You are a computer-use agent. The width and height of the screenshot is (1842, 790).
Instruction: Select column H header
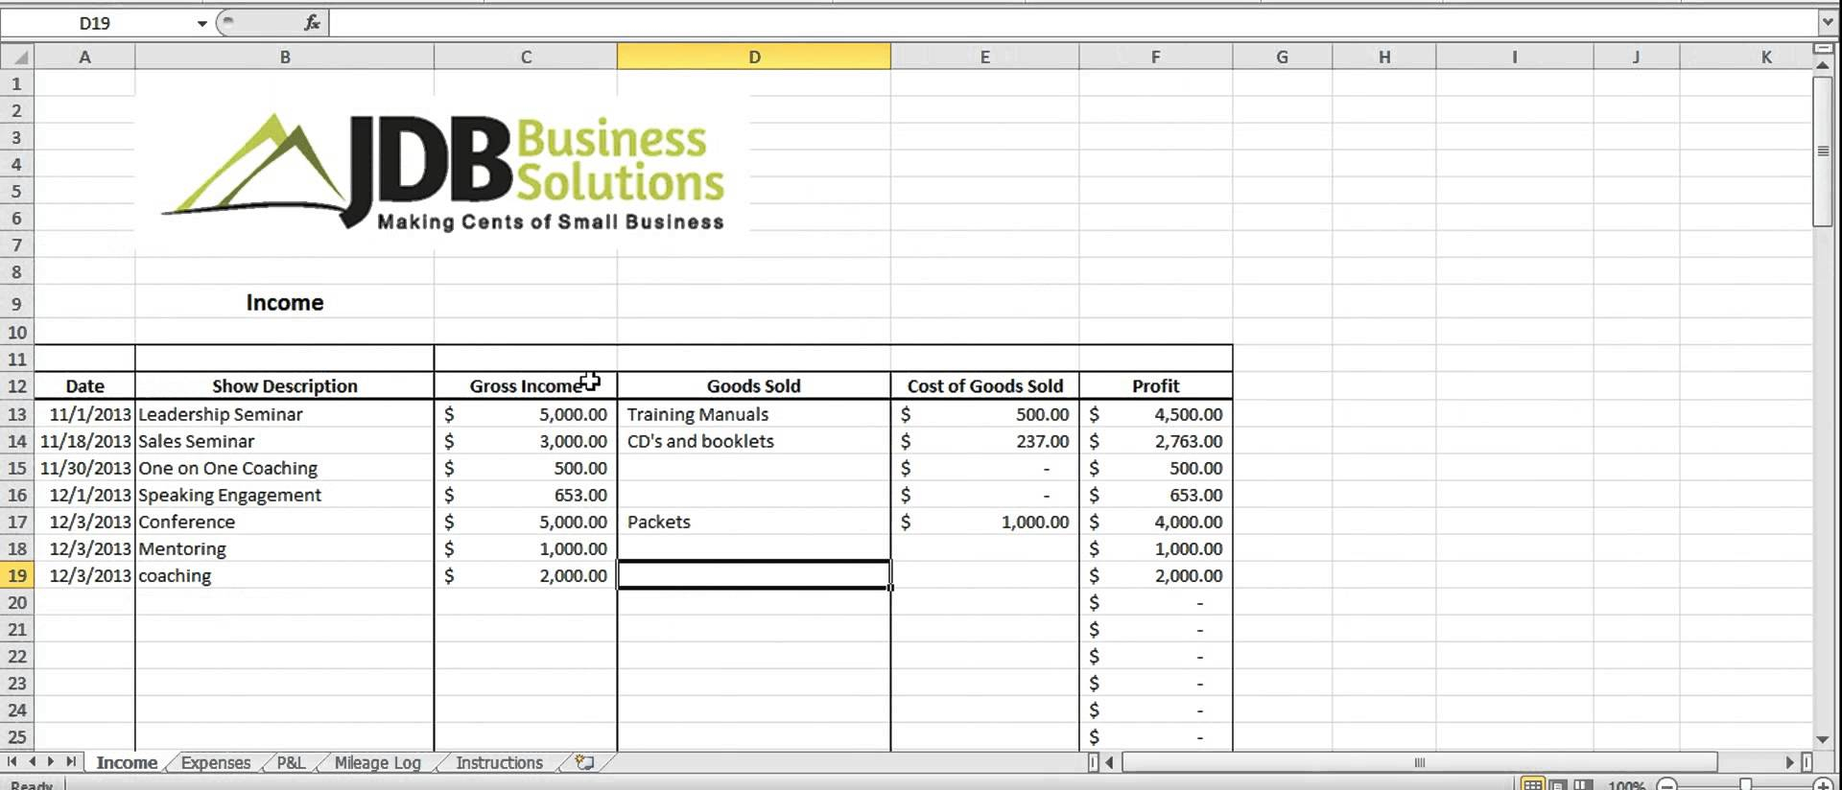1384,57
